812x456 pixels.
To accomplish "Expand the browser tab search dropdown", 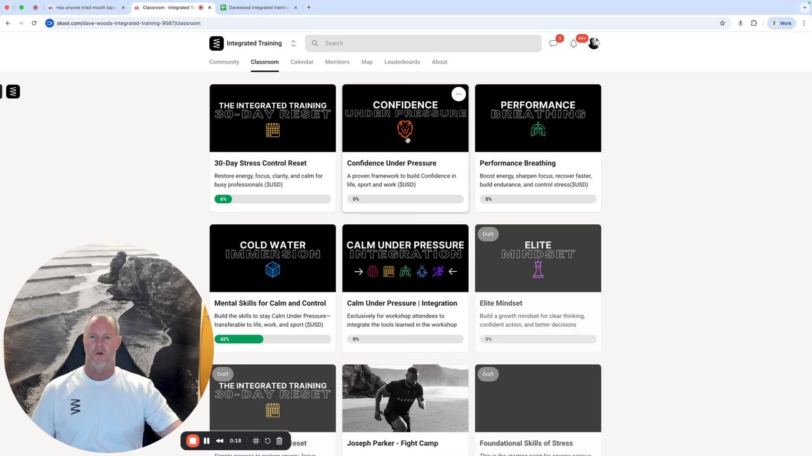I will 804,8.
